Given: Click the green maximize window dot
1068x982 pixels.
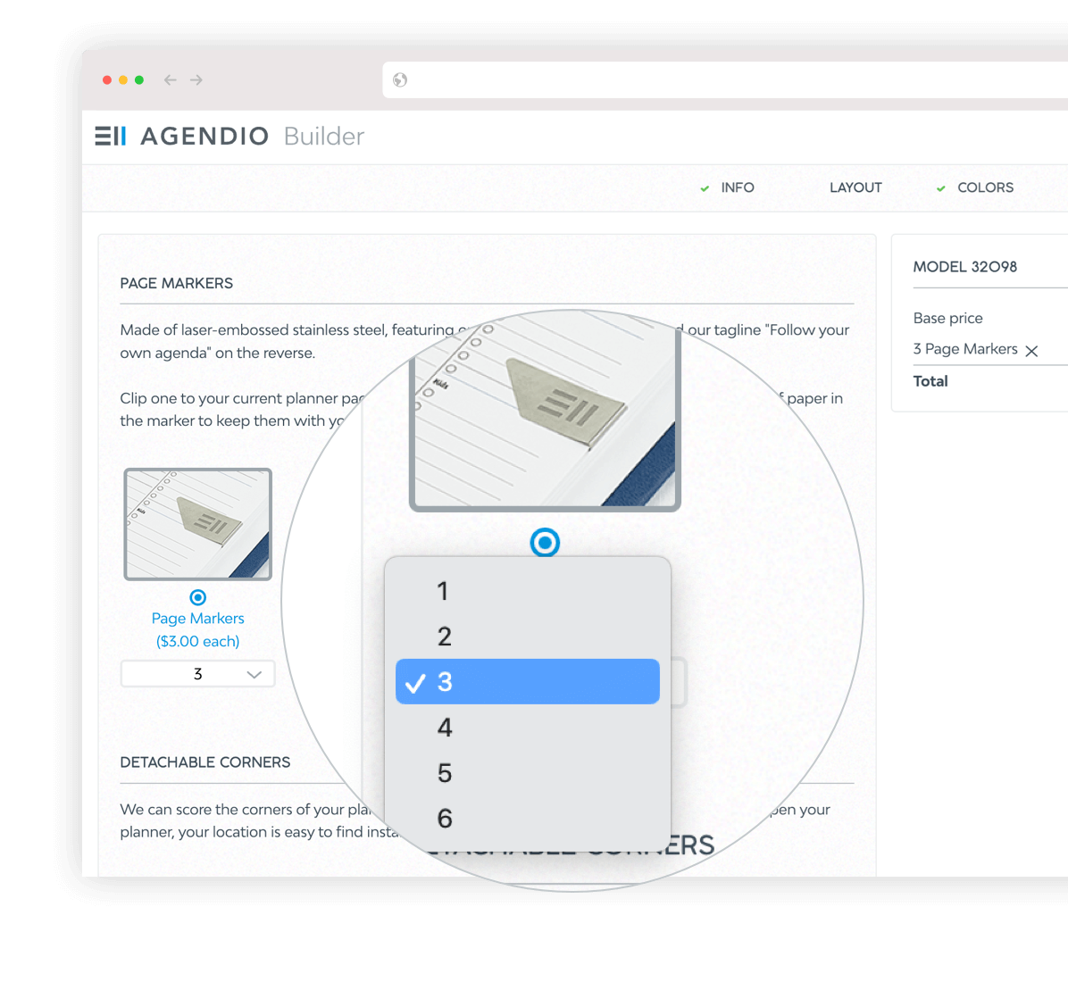Looking at the screenshot, I should point(139,79).
